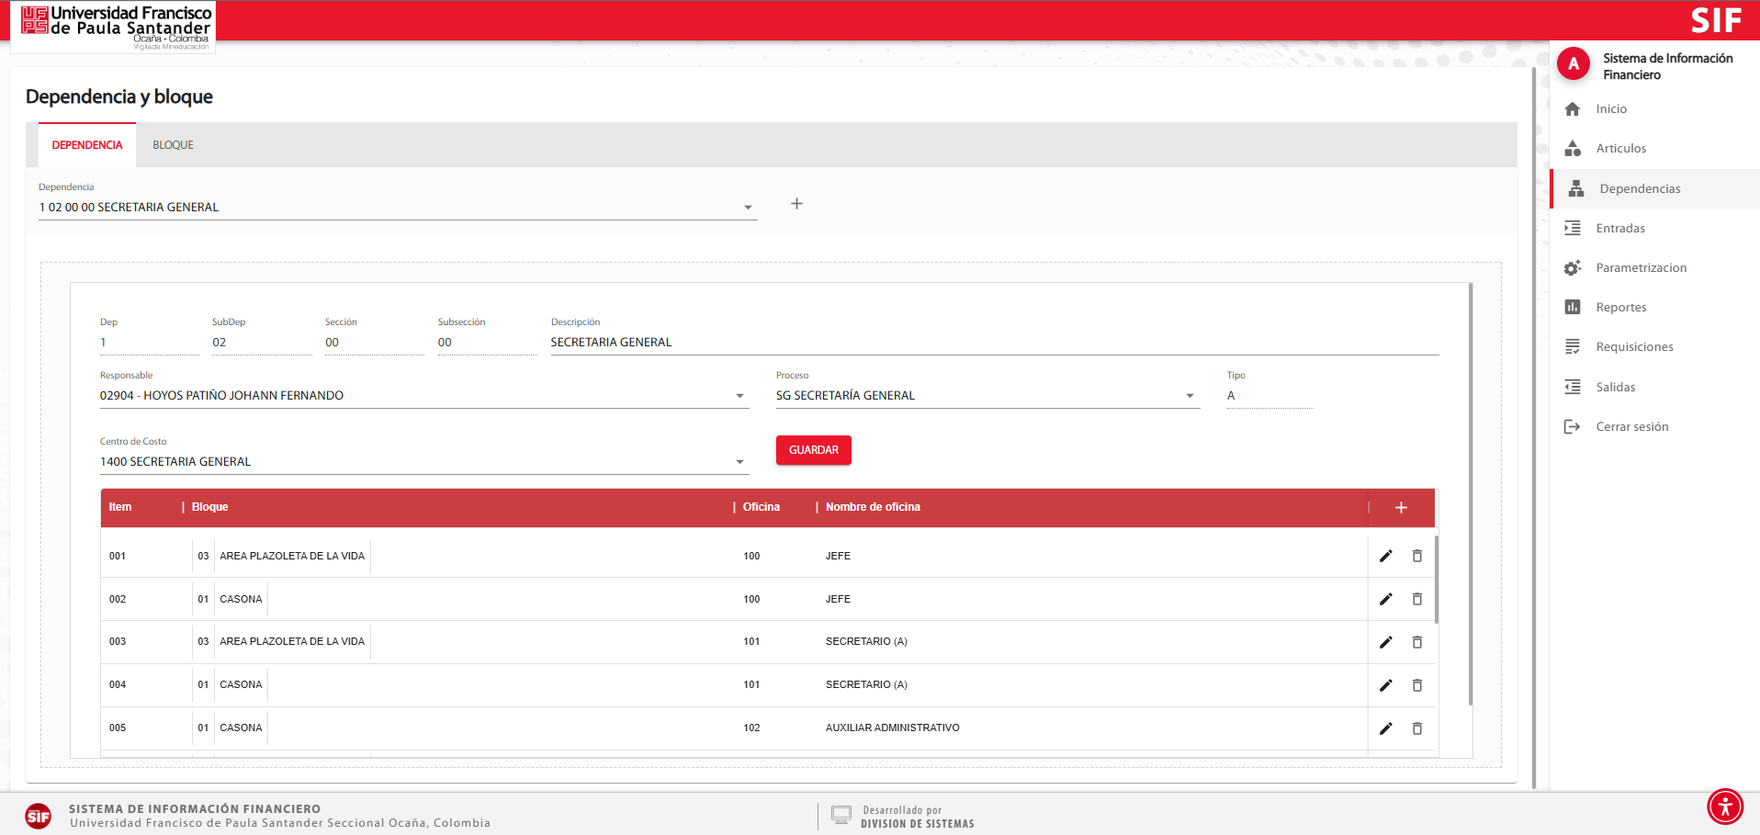Edit row 002 CASONA JEFE
This screenshot has height=835, width=1760.
point(1386,599)
